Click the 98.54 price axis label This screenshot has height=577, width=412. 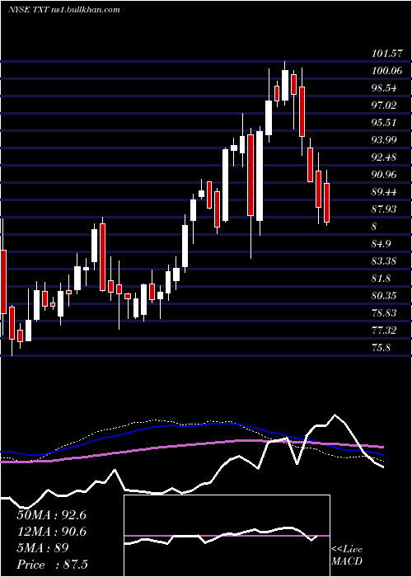(384, 88)
